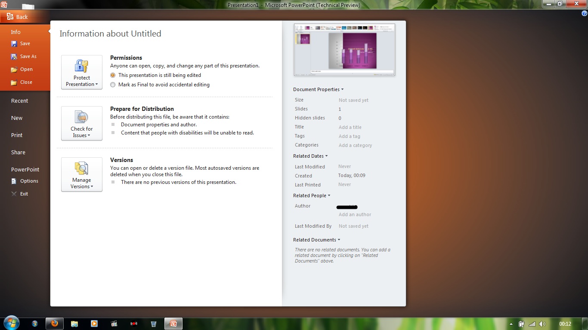Click the network signal tray icon
Screen dimensions: 588x330
click(x=532, y=324)
